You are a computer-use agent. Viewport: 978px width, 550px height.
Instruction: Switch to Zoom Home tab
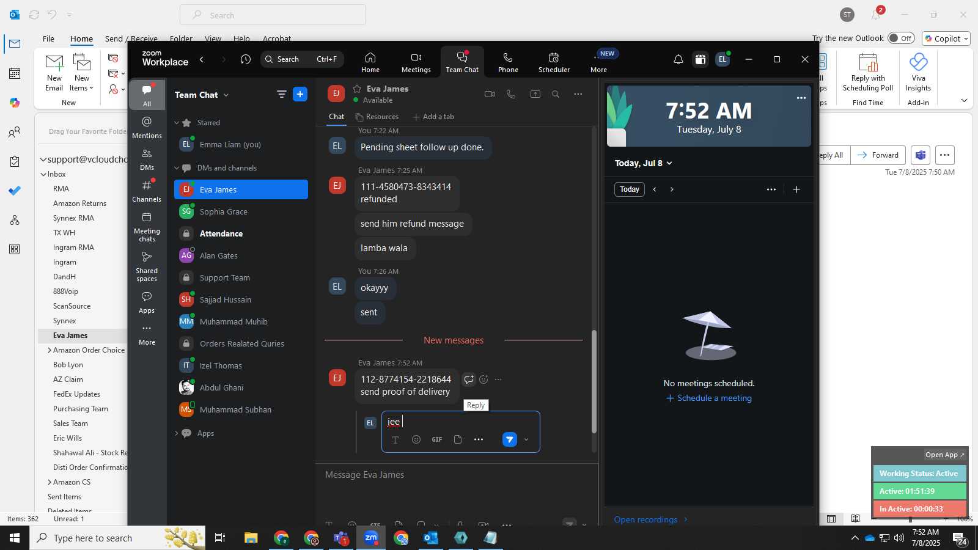(370, 62)
